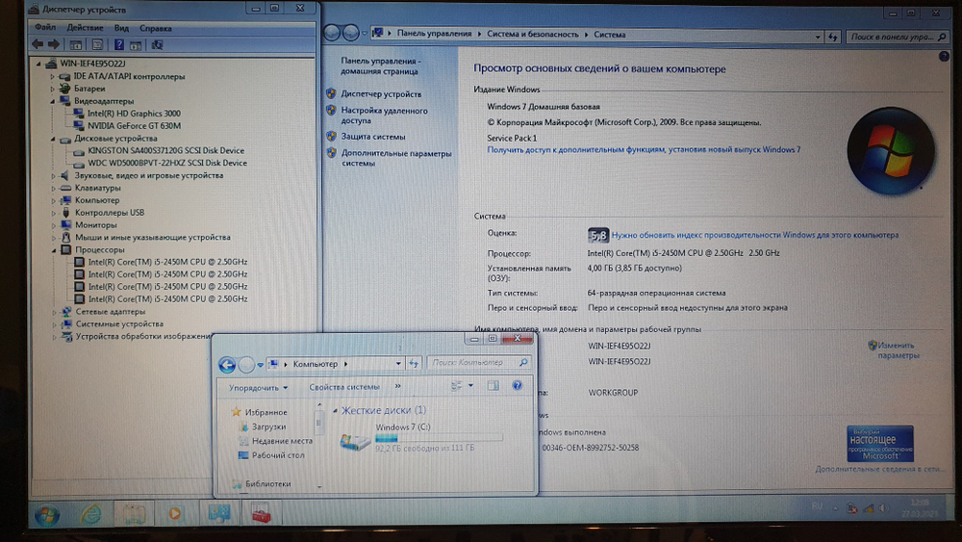Click the System window help icon
The height and width of the screenshot is (542, 962).
[x=944, y=57]
